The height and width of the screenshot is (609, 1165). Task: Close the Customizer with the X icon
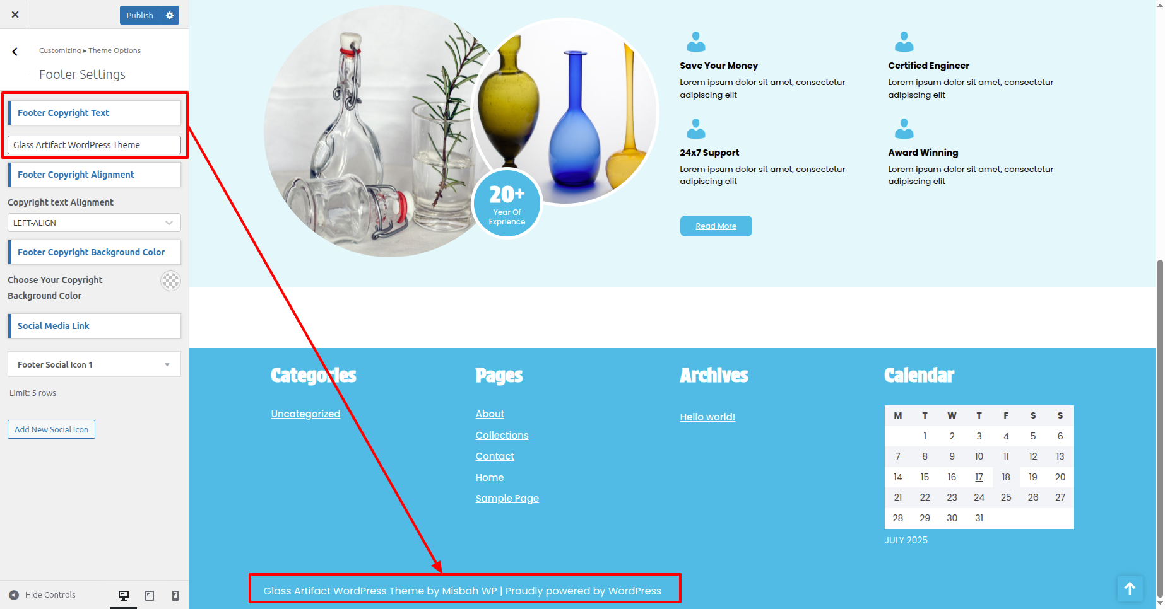(x=15, y=14)
